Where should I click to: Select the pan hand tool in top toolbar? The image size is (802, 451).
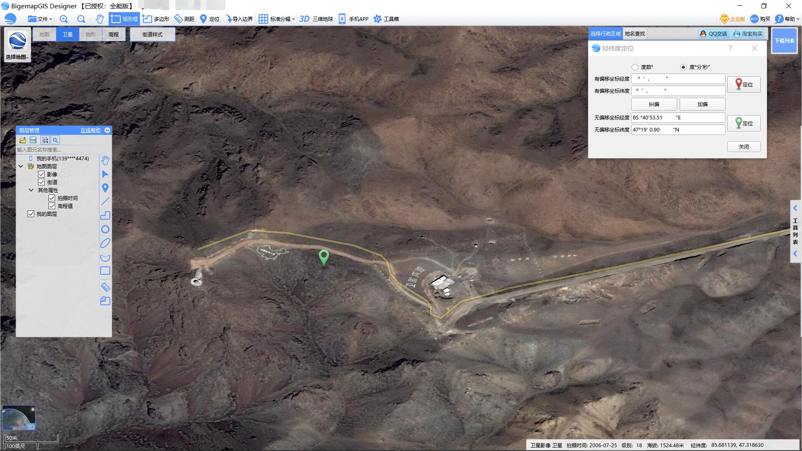click(99, 19)
